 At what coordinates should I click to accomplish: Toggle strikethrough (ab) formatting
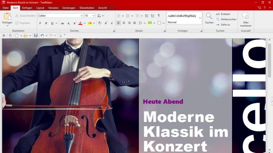tap(62, 23)
